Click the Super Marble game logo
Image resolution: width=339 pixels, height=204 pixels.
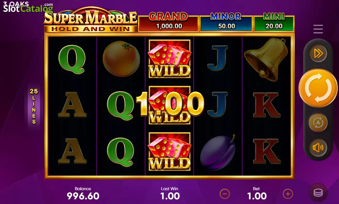[x=90, y=20]
